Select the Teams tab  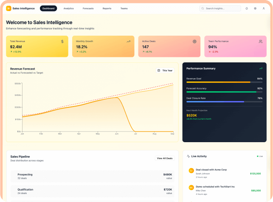point(124,8)
